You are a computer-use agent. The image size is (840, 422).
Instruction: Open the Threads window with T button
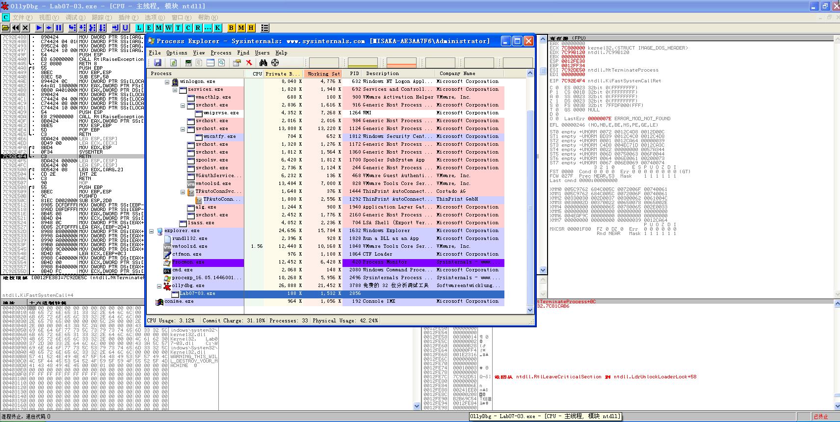[178, 28]
